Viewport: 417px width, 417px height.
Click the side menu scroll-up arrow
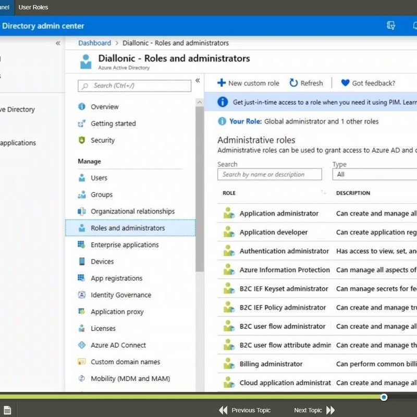pyautogui.click(x=200, y=102)
